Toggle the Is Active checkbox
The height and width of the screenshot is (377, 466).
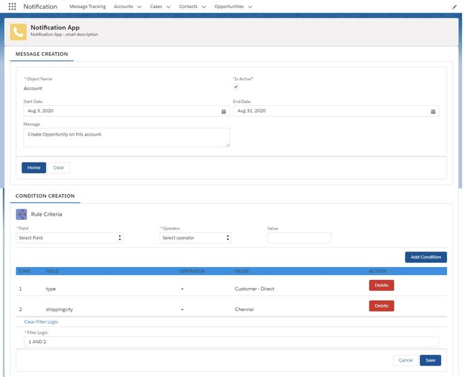(x=236, y=87)
